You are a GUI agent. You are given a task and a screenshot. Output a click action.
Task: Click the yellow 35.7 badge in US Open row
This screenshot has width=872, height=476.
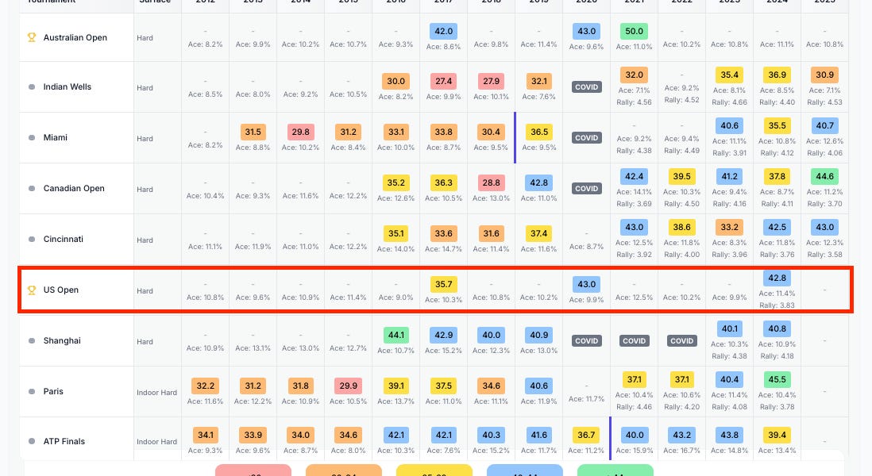(x=443, y=284)
